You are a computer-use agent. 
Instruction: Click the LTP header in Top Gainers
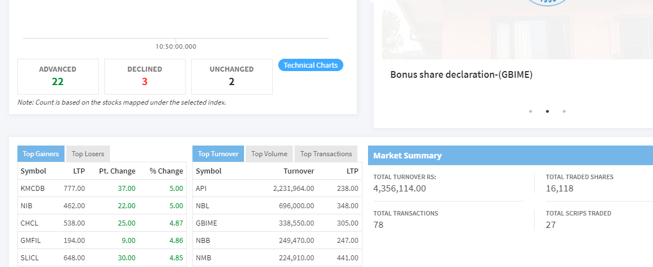tap(79, 171)
